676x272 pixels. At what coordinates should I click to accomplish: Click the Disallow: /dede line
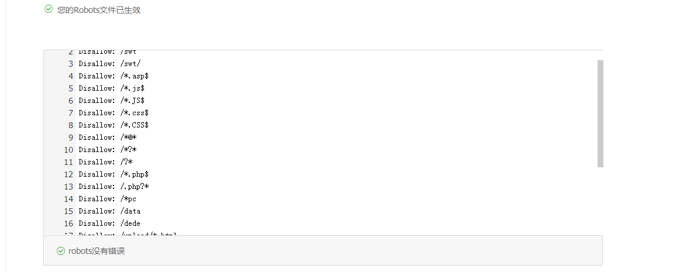(109, 223)
